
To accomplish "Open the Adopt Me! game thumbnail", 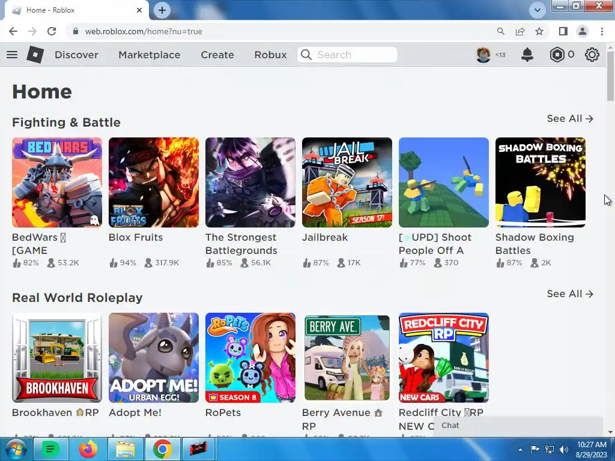I will point(154,358).
